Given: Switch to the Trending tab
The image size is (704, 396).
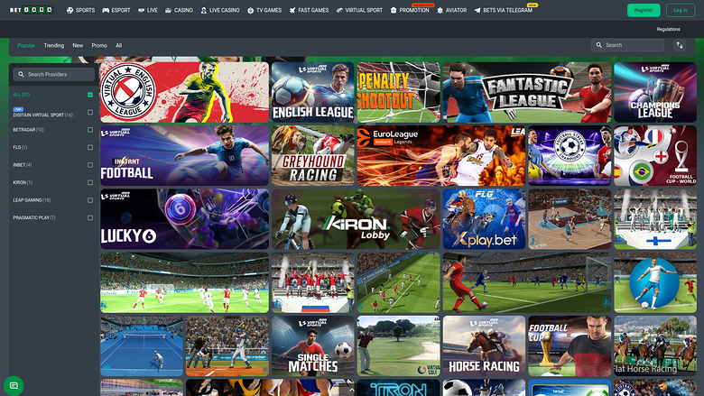Looking at the screenshot, I should coord(54,45).
